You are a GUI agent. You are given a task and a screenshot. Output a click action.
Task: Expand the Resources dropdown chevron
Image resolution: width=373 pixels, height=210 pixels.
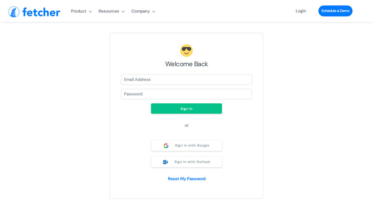123,12
